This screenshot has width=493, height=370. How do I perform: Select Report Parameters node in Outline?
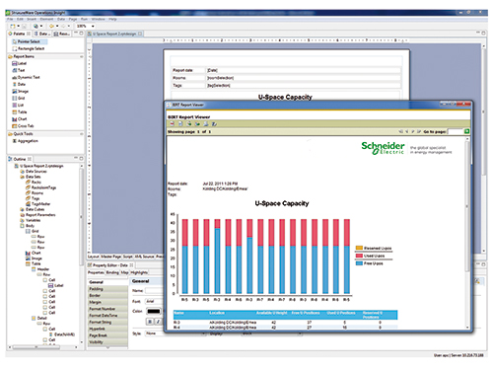coord(37,215)
